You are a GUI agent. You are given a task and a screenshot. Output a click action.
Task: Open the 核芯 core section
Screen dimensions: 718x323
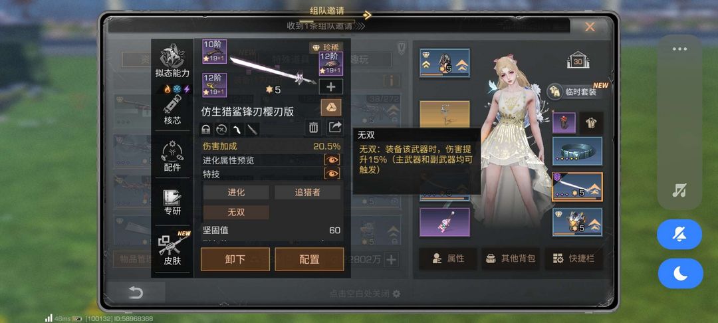coord(172,110)
